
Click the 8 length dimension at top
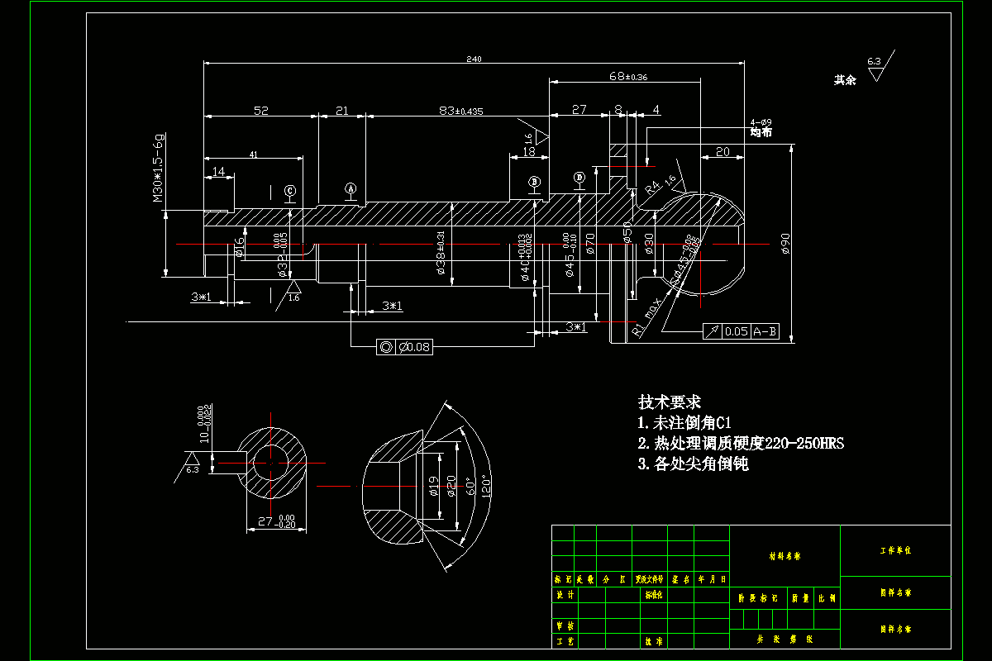pyautogui.click(x=618, y=109)
